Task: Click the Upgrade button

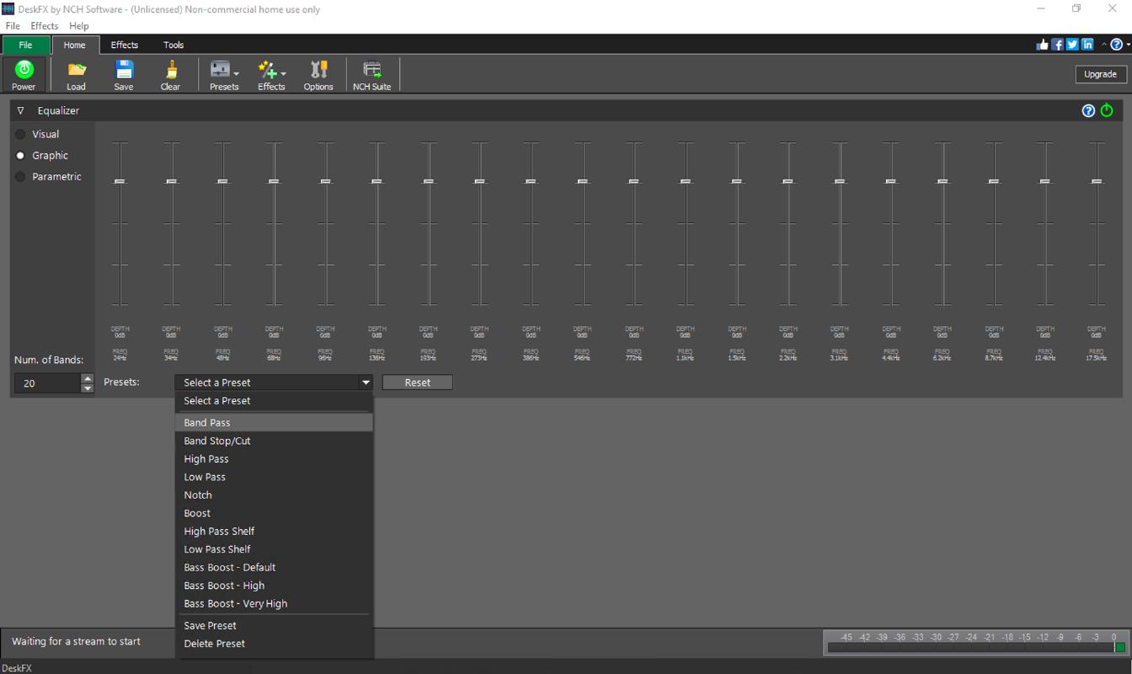Action: pos(1100,74)
